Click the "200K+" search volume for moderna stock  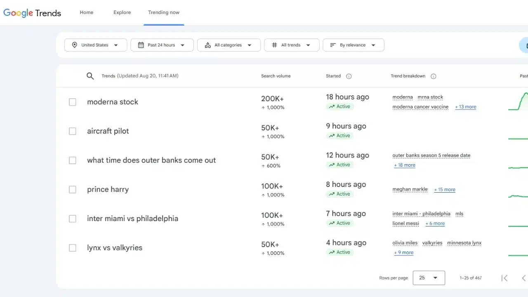pyautogui.click(x=273, y=99)
